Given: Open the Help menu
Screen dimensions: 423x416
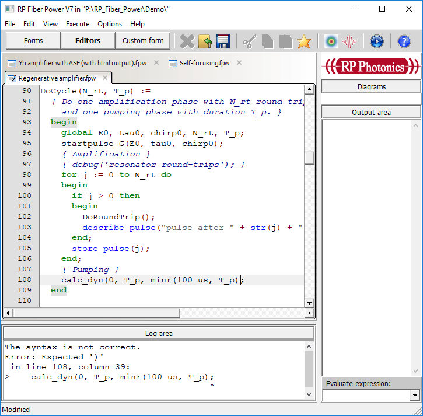Looking at the screenshot, I should point(137,24).
